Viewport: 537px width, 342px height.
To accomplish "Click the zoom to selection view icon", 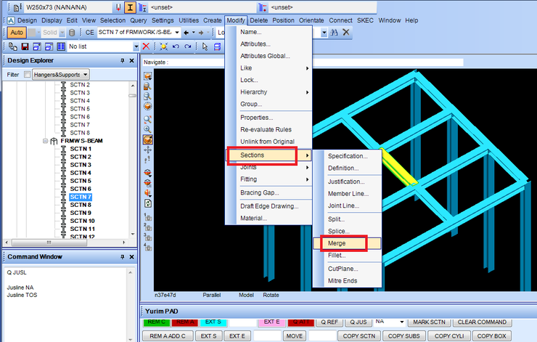I will point(147,119).
